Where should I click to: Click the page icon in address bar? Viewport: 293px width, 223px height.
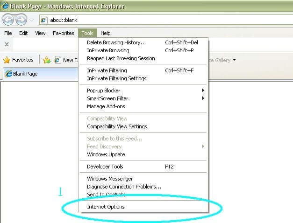[44, 20]
